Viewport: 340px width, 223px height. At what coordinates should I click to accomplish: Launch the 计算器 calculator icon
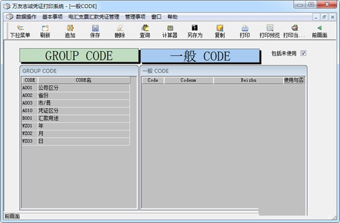pos(170,28)
